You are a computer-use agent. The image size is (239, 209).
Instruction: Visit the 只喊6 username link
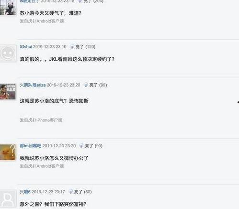point(25,192)
